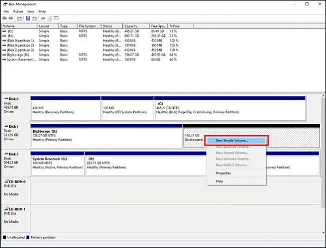Select Help in the context menu

tap(220, 181)
